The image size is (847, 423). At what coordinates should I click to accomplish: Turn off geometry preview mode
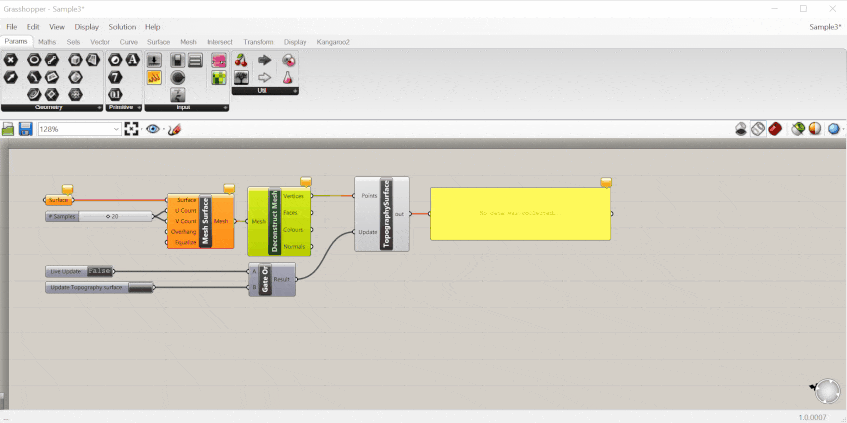(741, 129)
